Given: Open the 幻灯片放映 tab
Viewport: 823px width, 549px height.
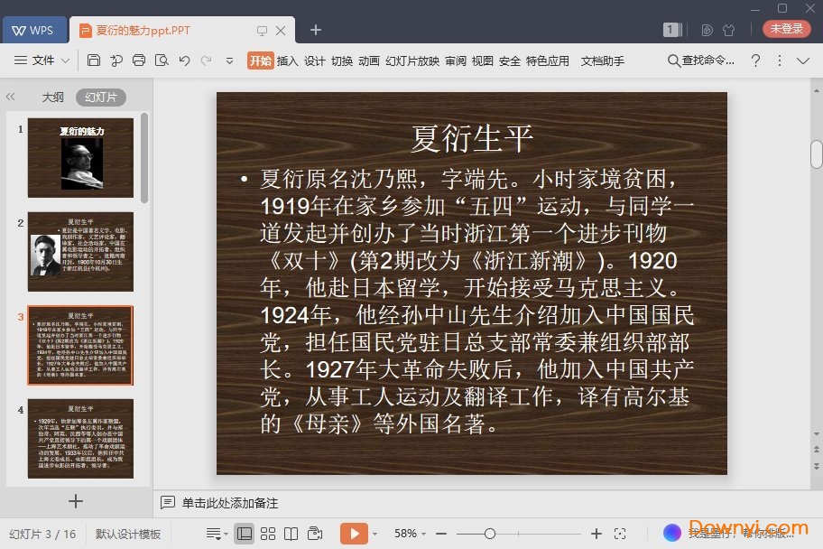Looking at the screenshot, I should [x=412, y=60].
